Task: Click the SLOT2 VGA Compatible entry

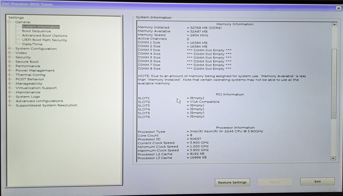Action: (179, 102)
